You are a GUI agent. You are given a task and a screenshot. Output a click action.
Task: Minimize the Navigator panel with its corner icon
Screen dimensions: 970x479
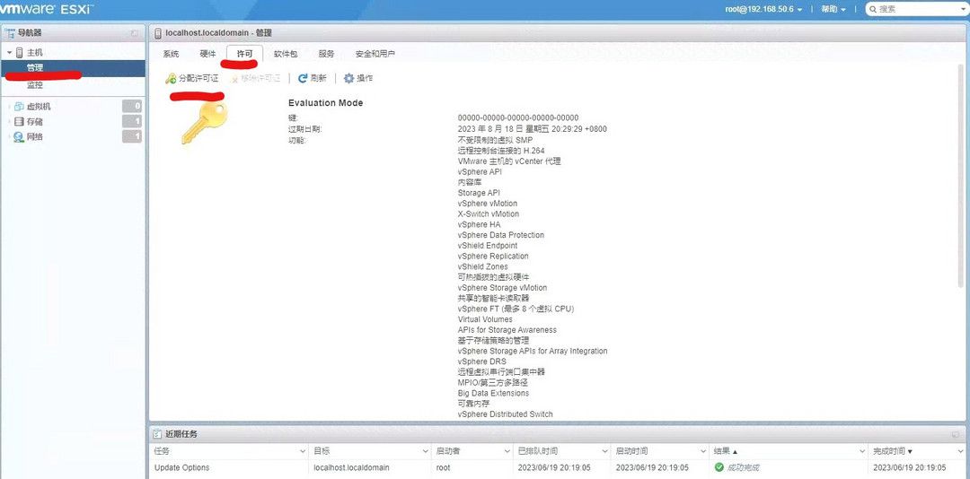point(135,33)
